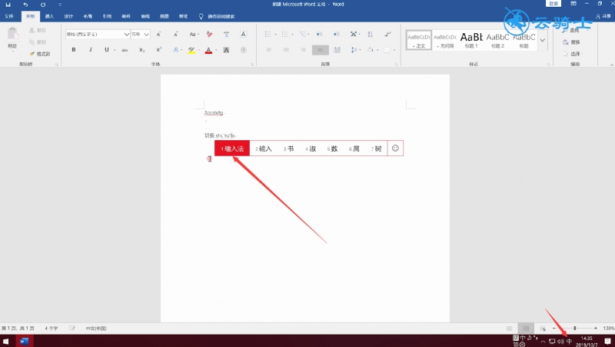Clear all formatting eraser icon
The height and width of the screenshot is (347, 615).
coord(209,34)
